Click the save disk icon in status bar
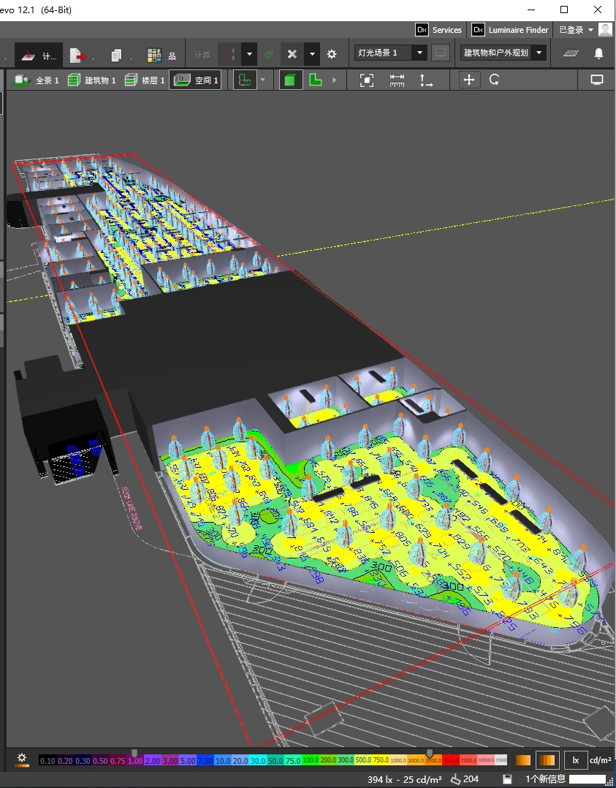 pyautogui.click(x=507, y=779)
